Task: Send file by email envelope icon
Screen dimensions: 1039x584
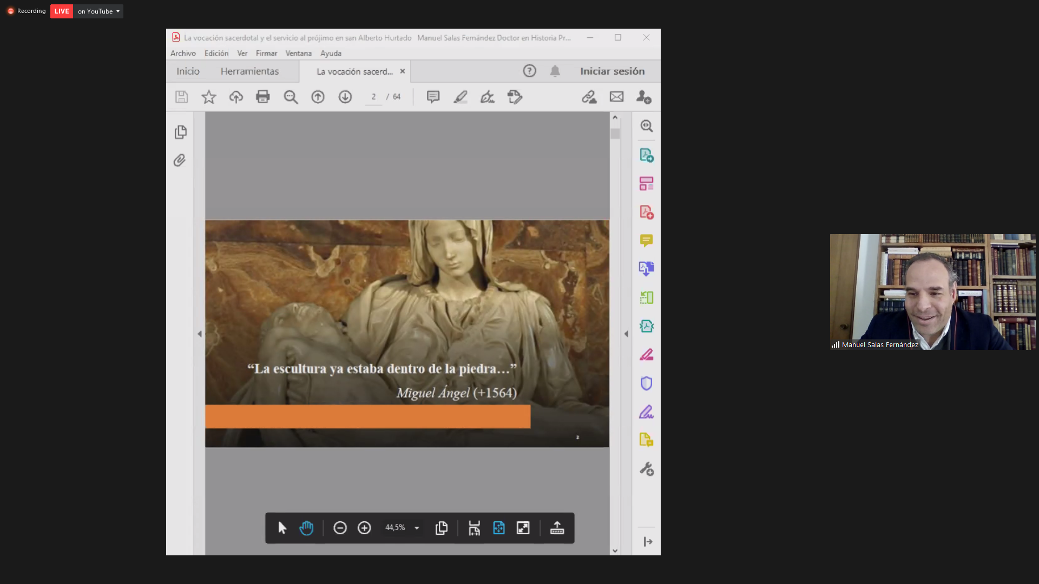Action: click(x=616, y=97)
